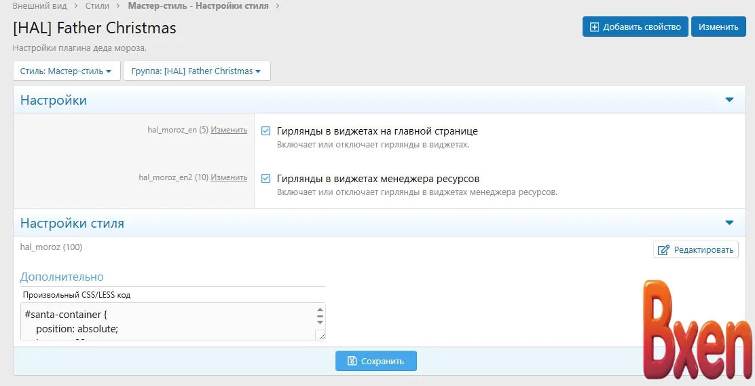Go to the Внешний вид breadcrumb
The height and width of the screenshot is (386, 755).
pyautogui.click(x=39, y=6)
